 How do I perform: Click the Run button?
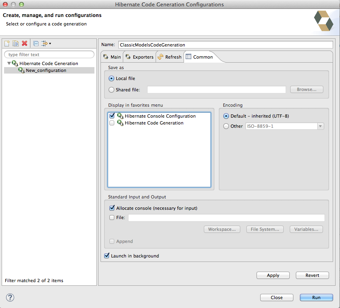coord(316,297)
